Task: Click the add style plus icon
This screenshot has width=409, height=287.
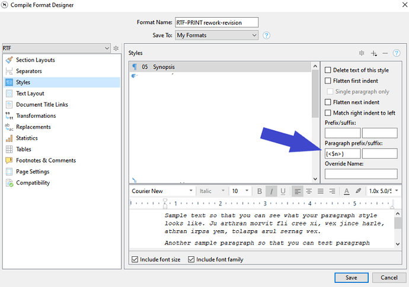Action: tap(374, 53)
